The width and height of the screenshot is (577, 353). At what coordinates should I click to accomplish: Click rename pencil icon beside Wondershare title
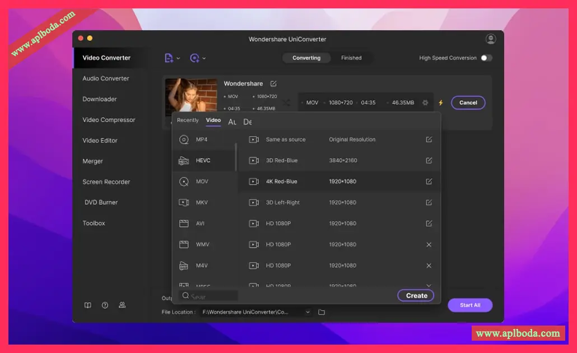click(x=273, y=83)
